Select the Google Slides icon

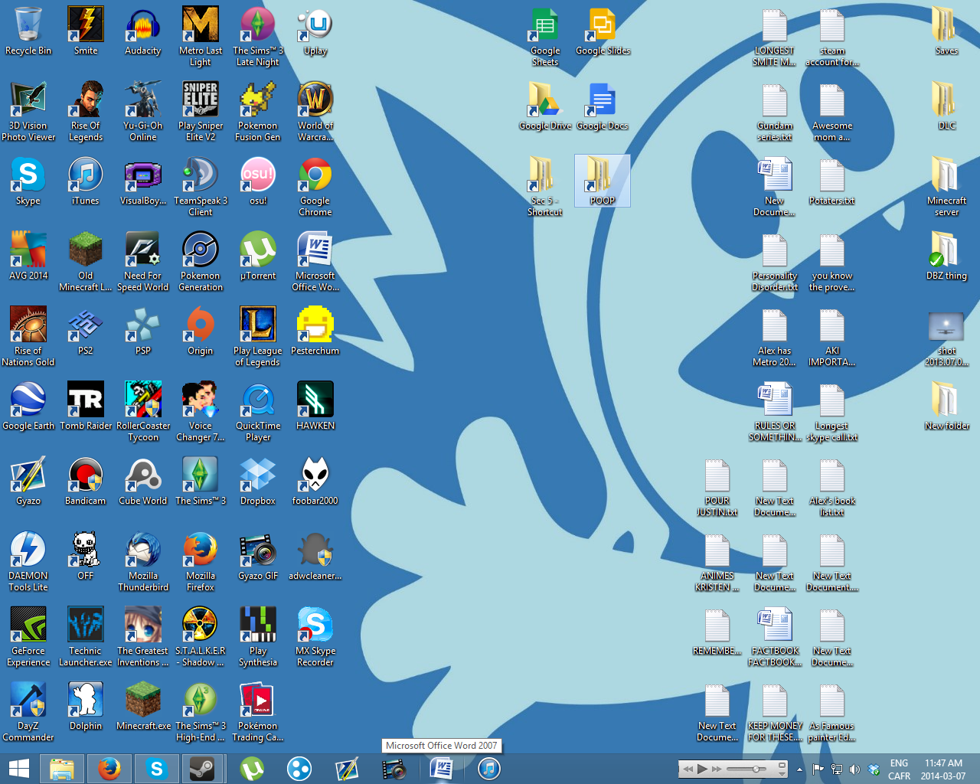click(603, 31)
